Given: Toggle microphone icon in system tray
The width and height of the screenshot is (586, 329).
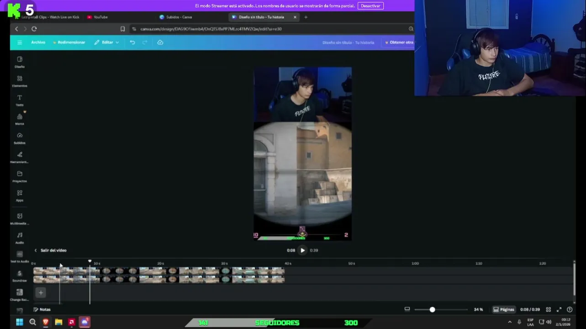Looking at the screenshot, I should pos(519,322).
